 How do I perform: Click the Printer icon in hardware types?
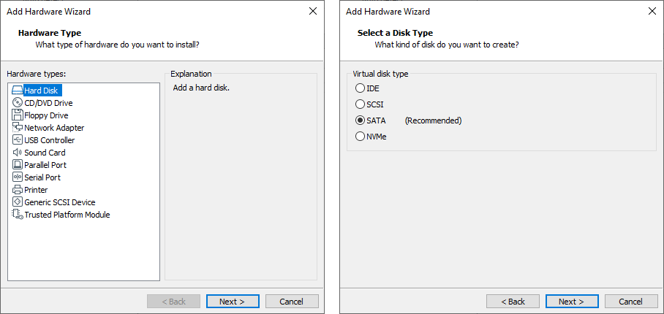point(18,190)
